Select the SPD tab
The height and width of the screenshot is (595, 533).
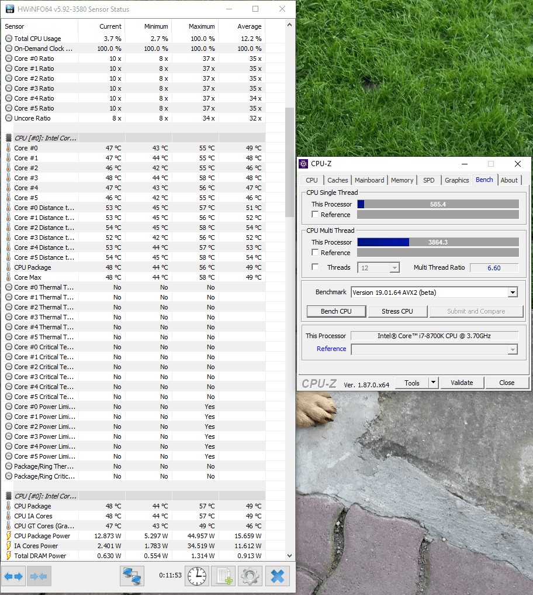click(x=429, y=180)
